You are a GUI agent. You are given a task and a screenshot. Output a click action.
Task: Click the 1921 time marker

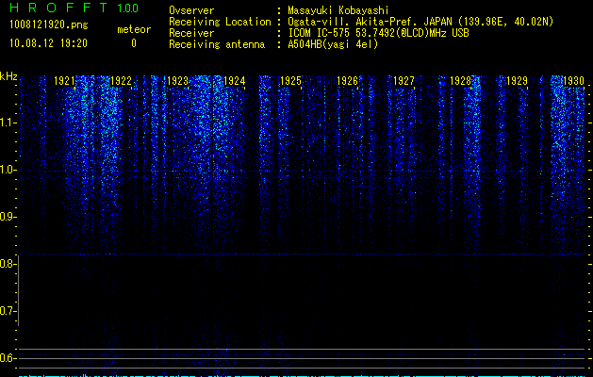pos(65,81)
